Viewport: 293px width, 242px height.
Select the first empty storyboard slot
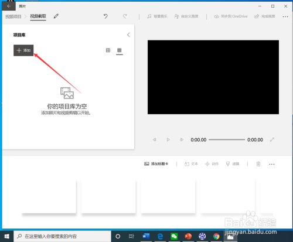pos(49,197)
